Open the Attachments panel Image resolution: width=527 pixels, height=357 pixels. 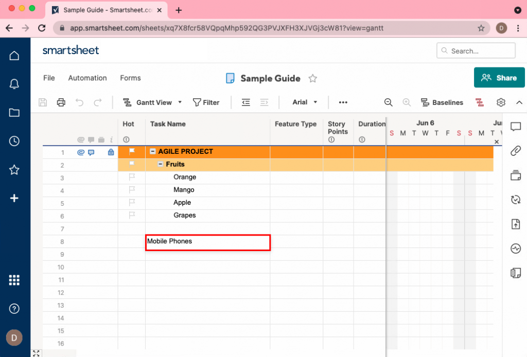(x=516, y=151)
